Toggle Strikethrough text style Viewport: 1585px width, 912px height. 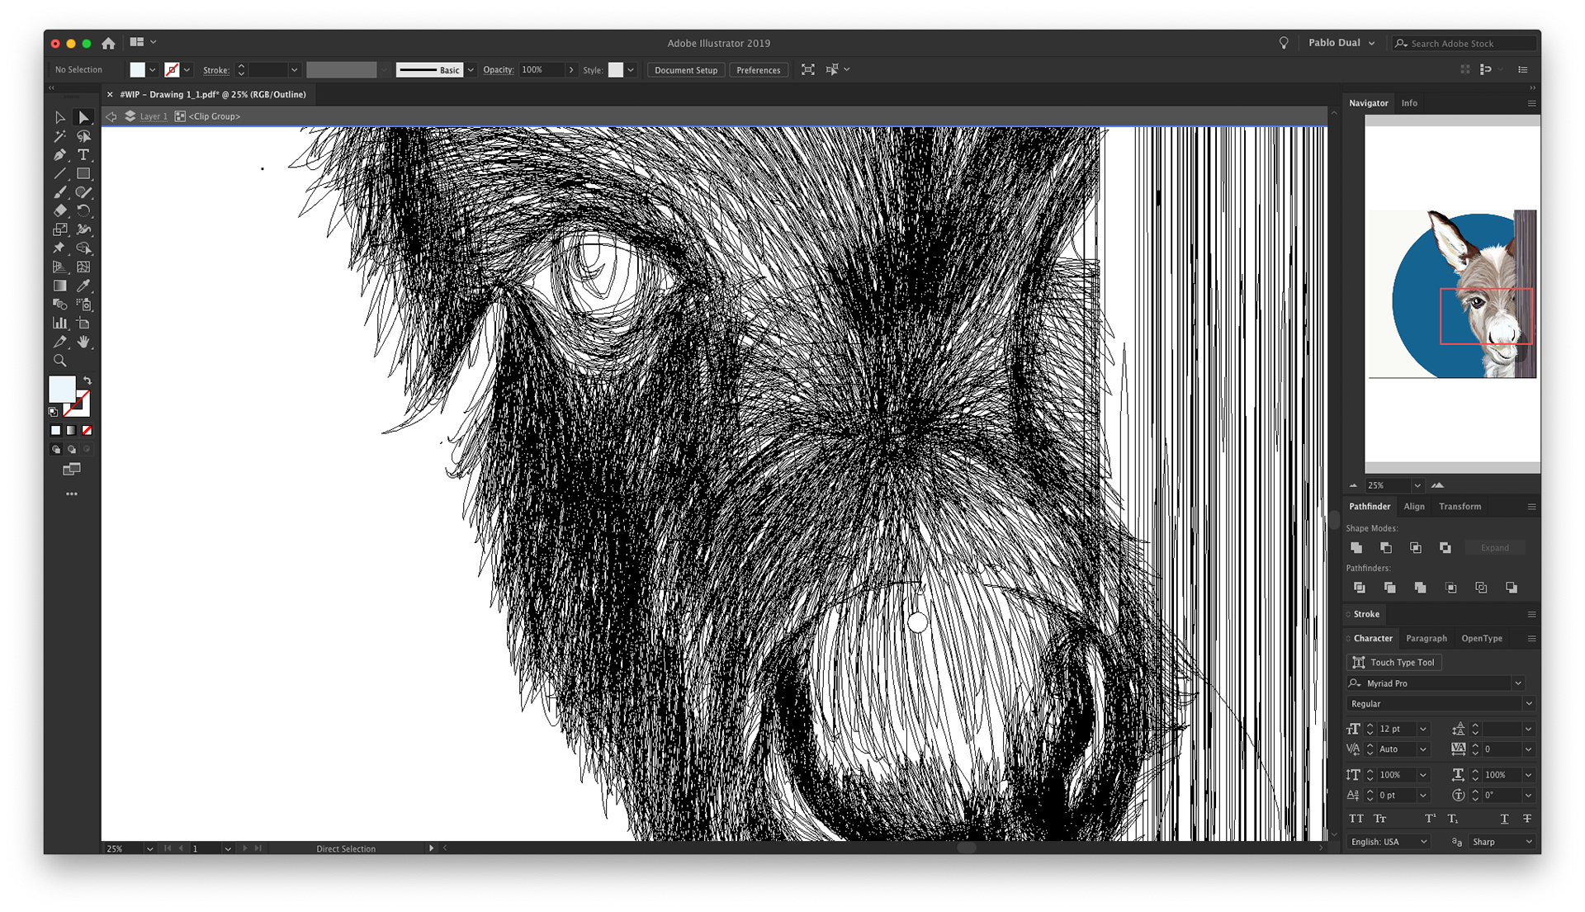pos(1527,819)
